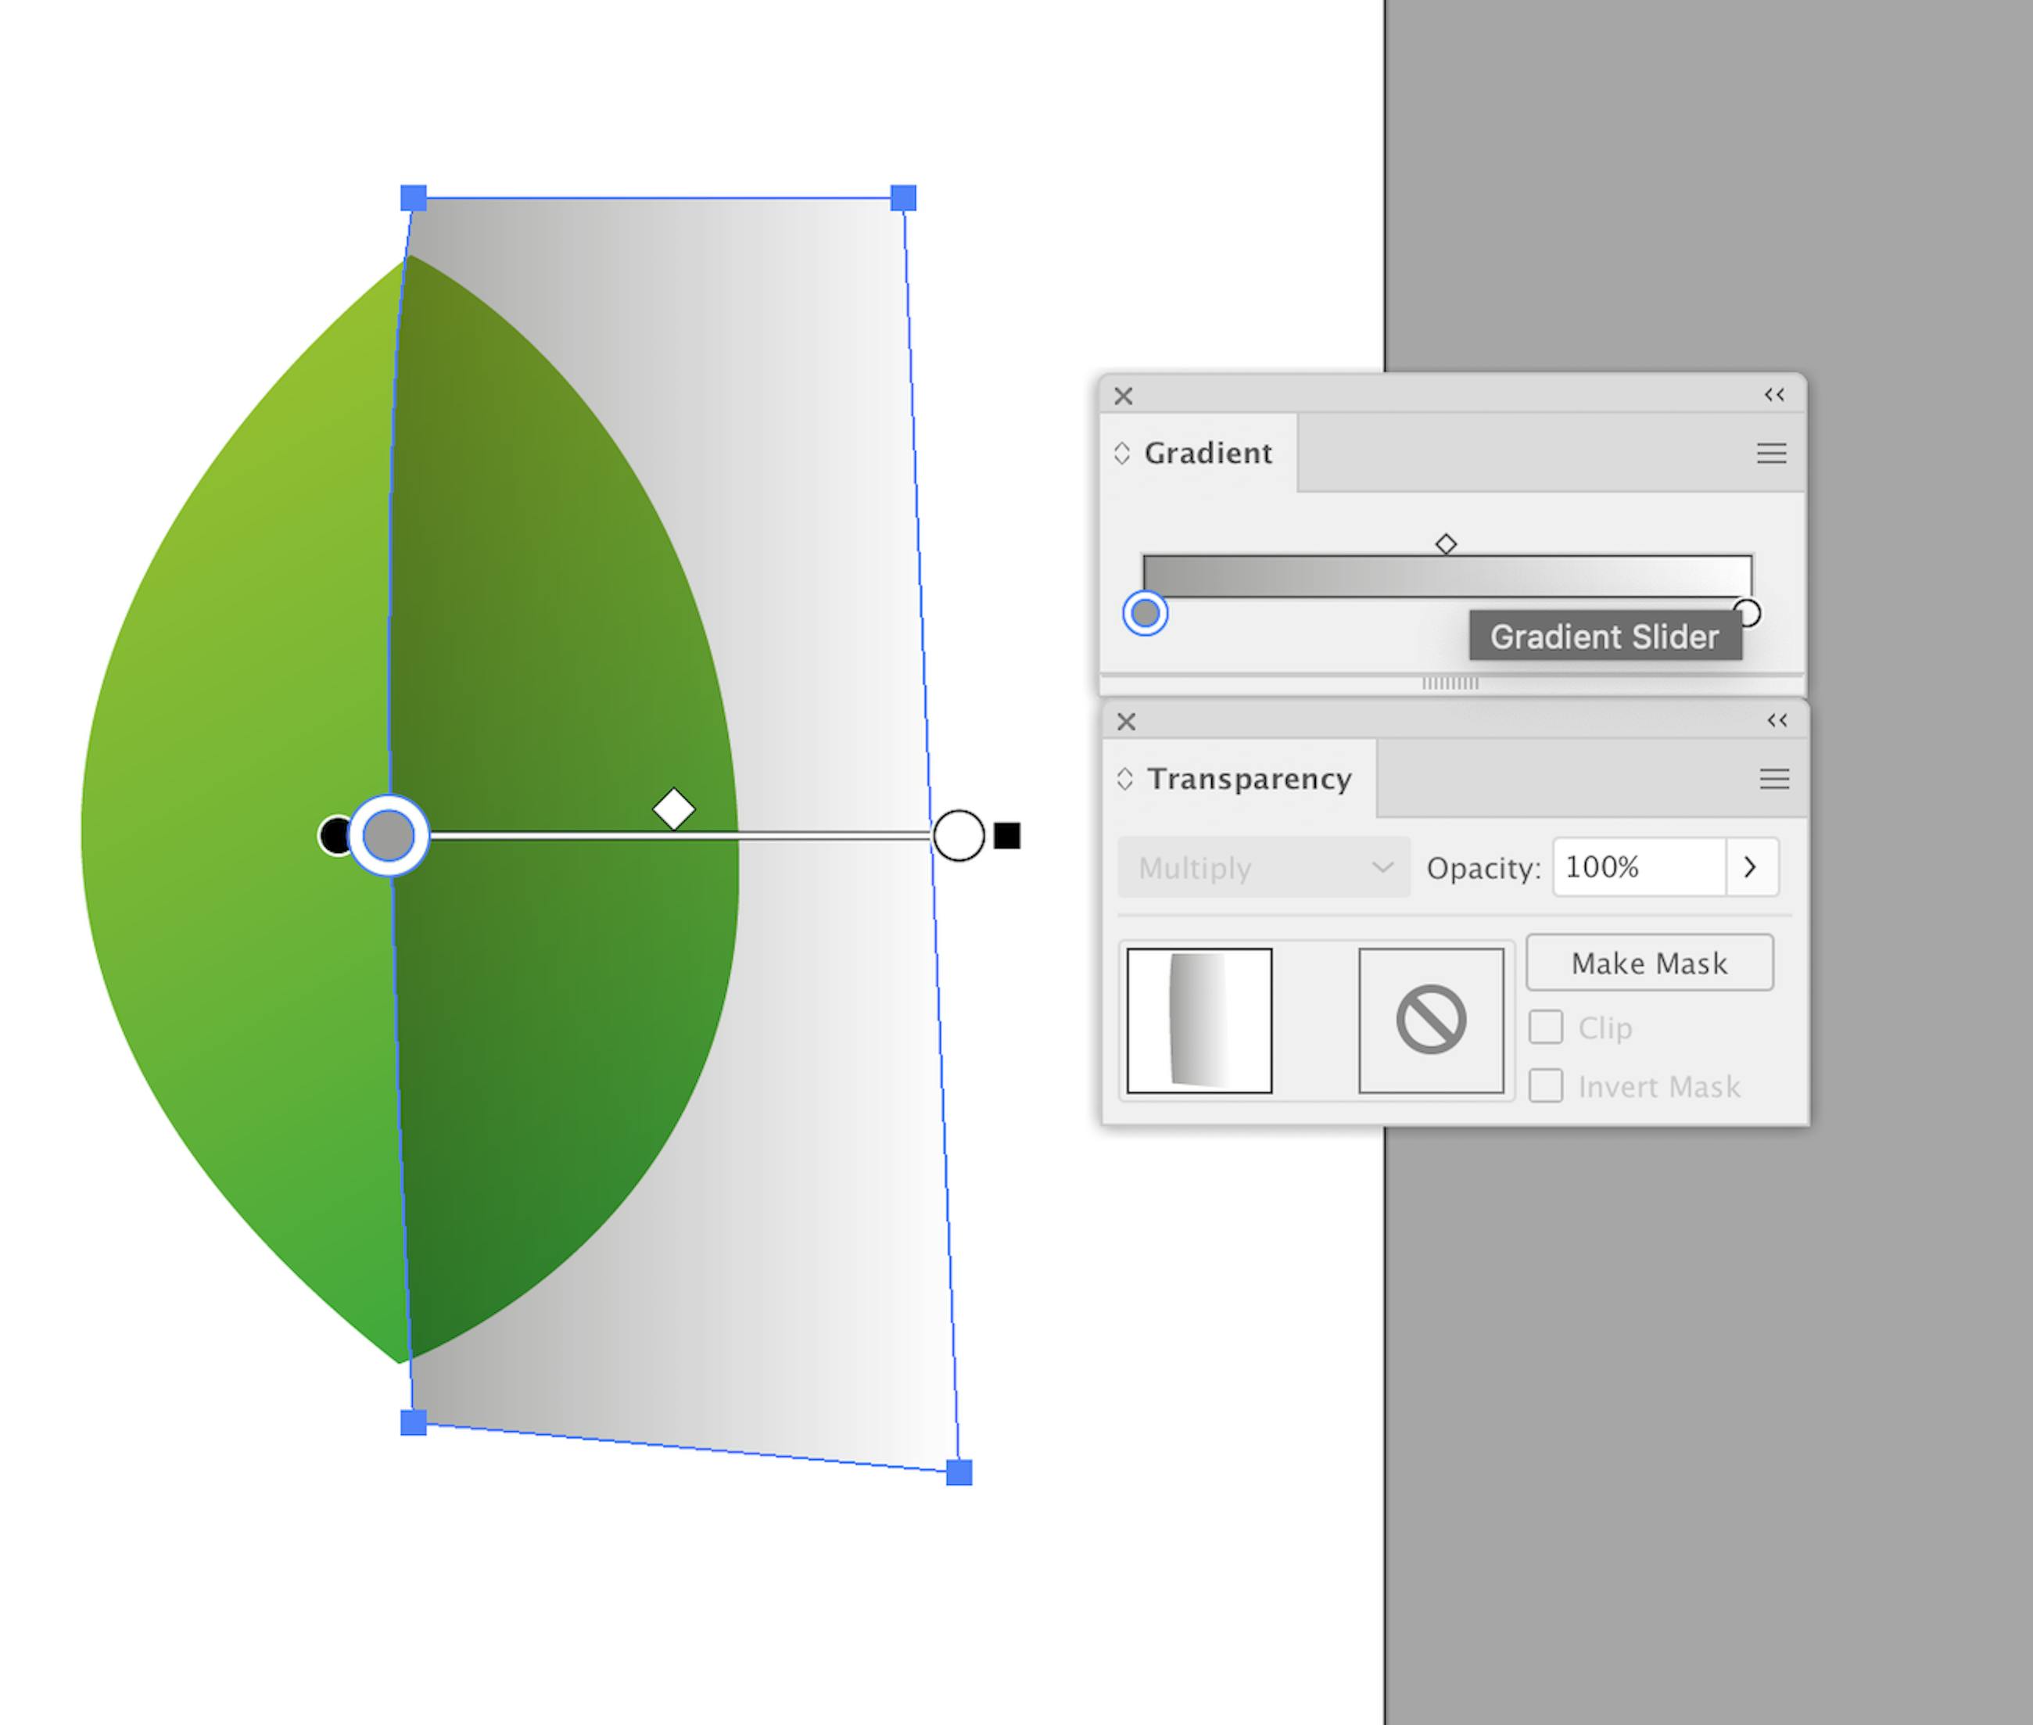Screen dimensions: 2033x1725
Task: Enable the Clip checkbox
Action: [1546, 1027]
